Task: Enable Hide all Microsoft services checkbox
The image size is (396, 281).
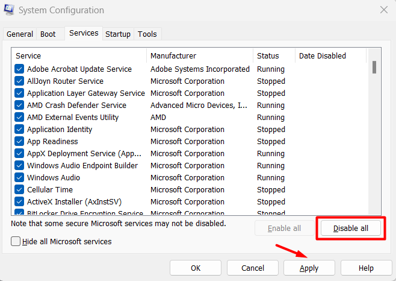Action: point(16,241)
